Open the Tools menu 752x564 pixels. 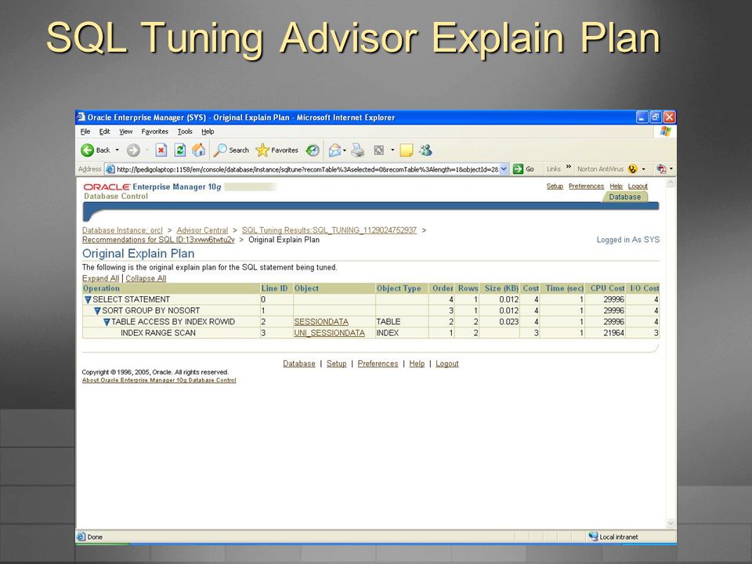pos(185,132)
